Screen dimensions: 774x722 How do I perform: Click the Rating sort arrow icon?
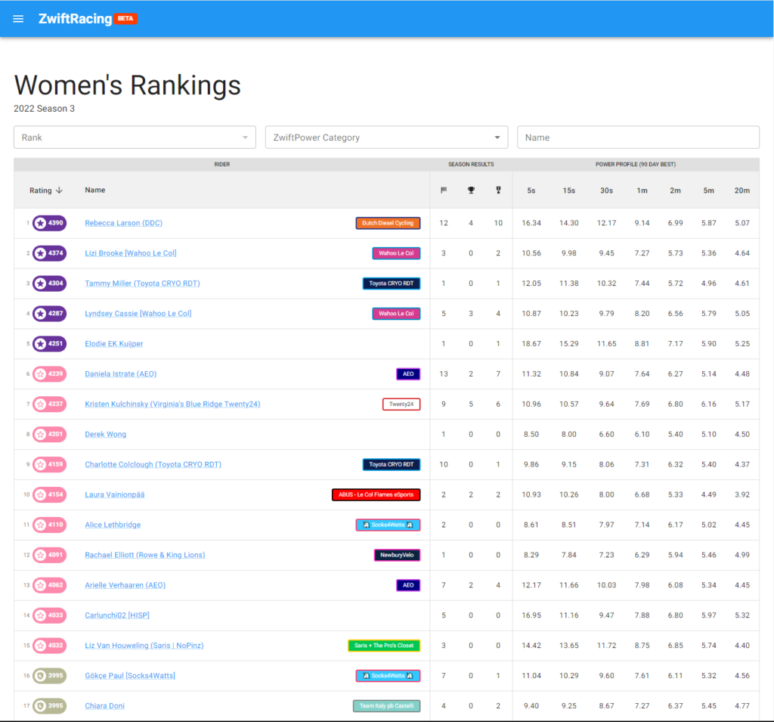tap(60, 191)
